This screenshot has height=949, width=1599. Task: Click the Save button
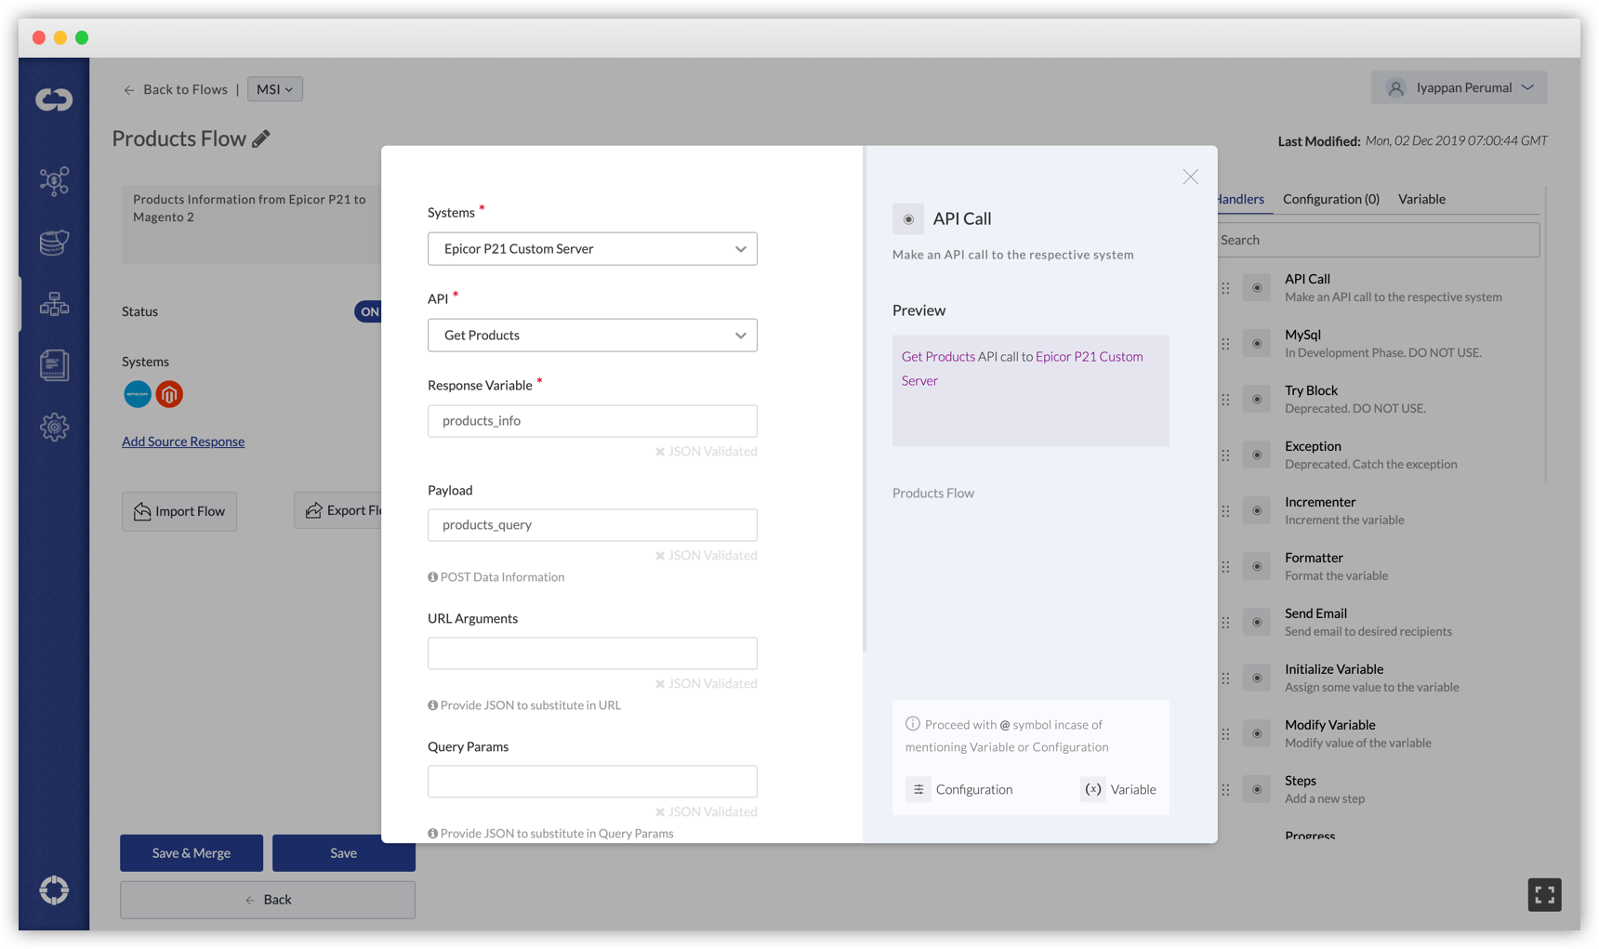[x=343, y=853]
